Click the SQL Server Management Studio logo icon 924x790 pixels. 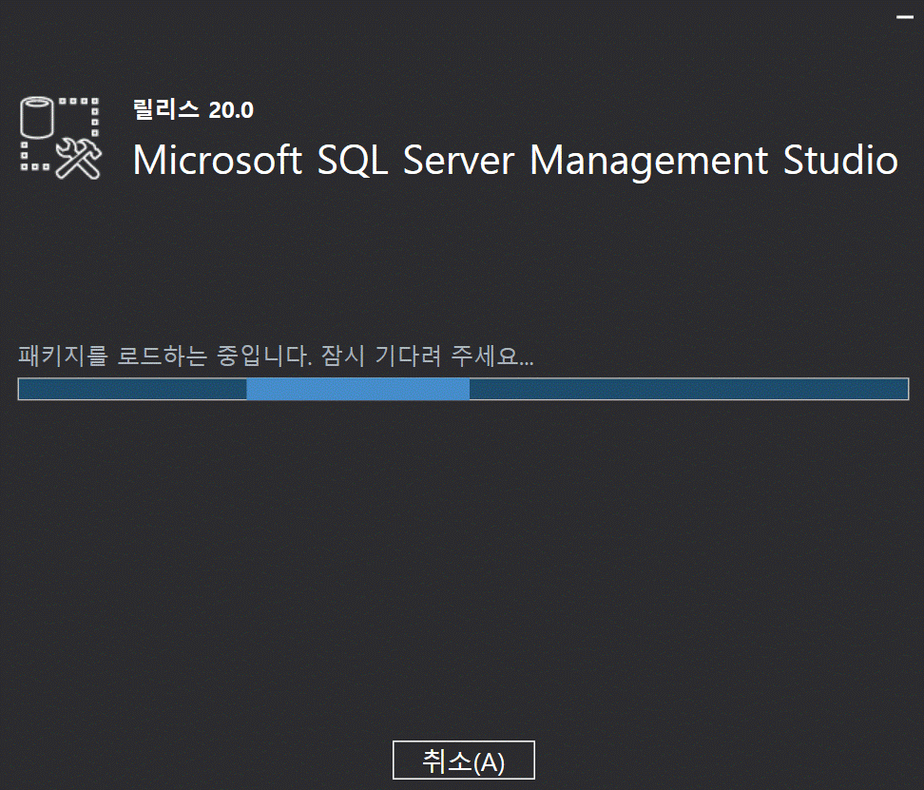[x=61, y=138]
